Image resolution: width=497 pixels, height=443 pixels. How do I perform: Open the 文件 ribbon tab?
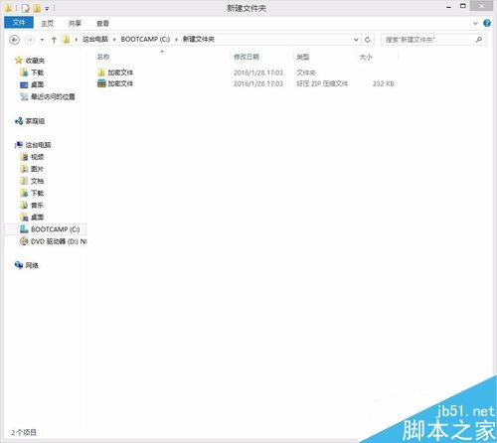19,23
